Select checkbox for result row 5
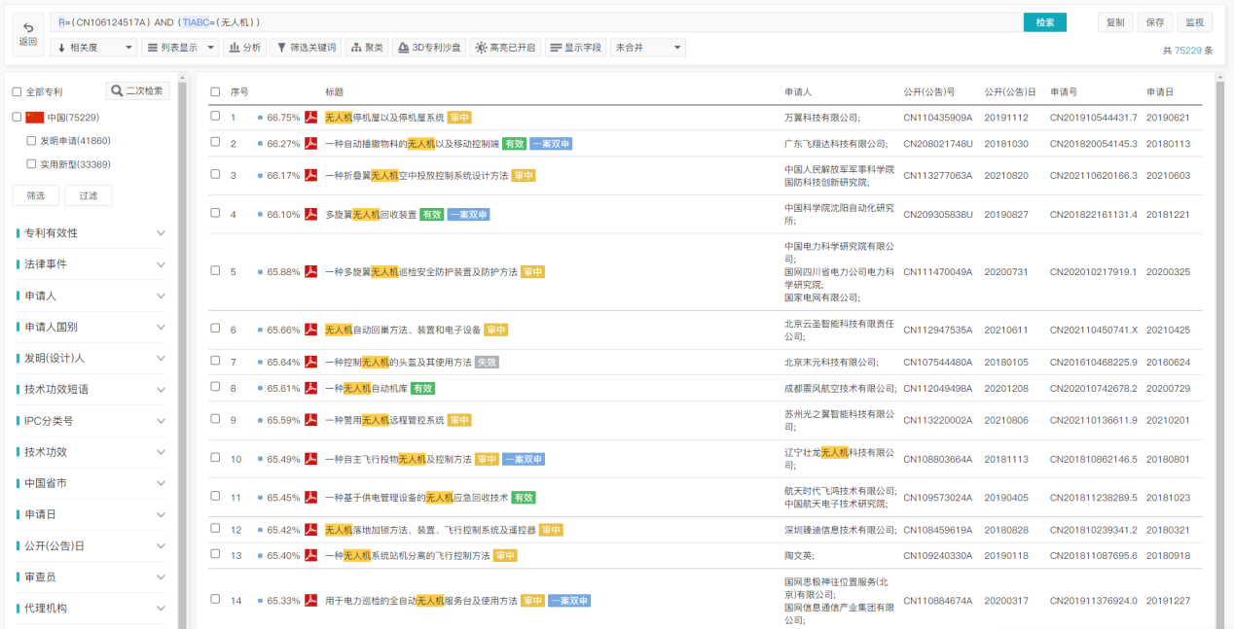The width and height of the screenshot is (1234, 629). click(x=215, y=270)
